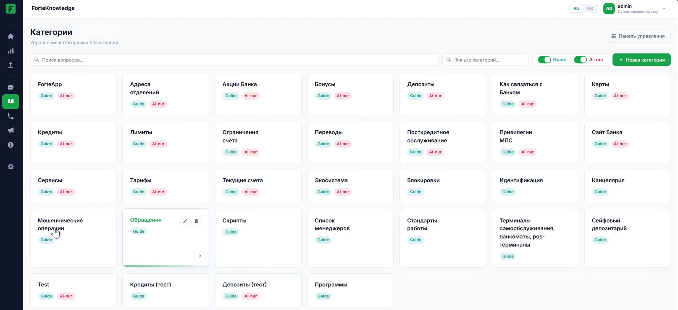Image resolution: width=678 pixels, height=310 pixels.
Task: Open the Программы category card
Action: [x=350, y=290]
